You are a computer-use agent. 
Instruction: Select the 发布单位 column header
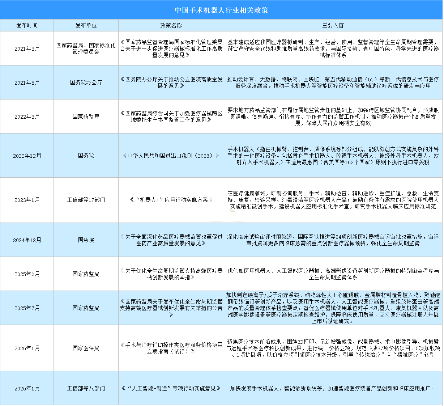point(86,25)
